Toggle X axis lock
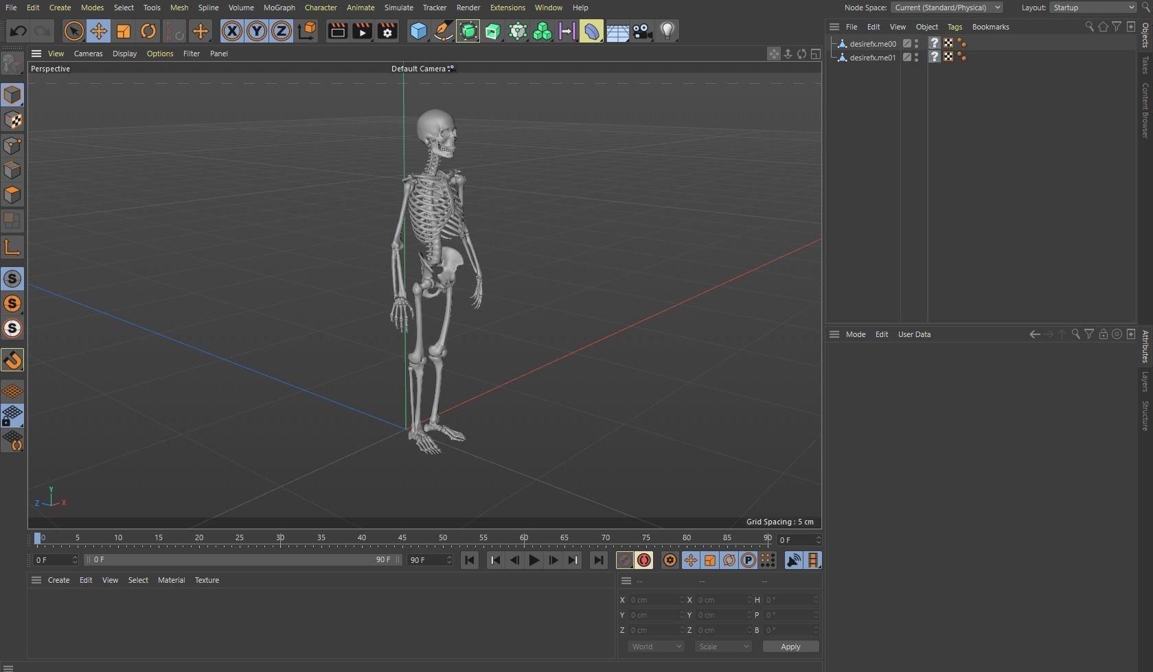This screenshot has height=672, width=1153. coord(232,31)
